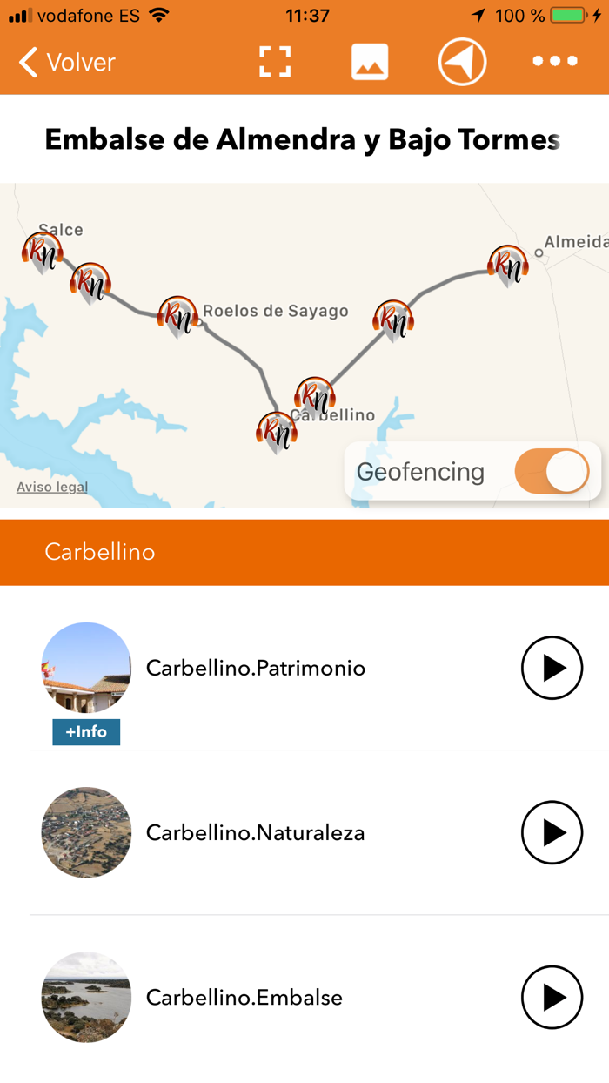Play the Carbellino.Naturaleza audio track
The image size is (609, 1083).
[x=552, y=832]
